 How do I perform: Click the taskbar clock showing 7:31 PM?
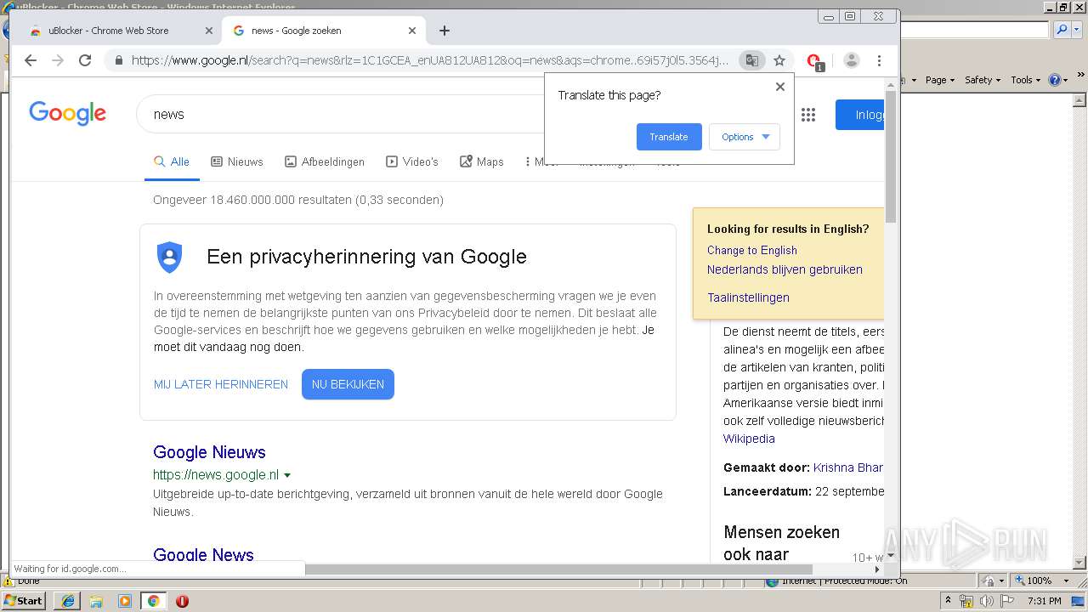pos(1044,601)
